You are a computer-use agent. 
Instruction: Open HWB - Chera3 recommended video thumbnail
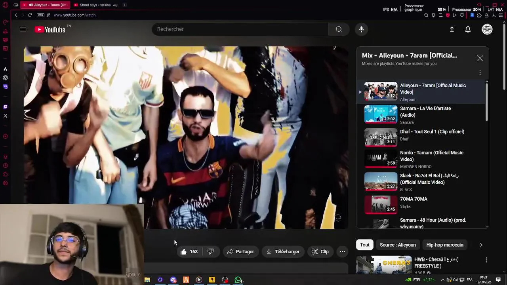point(384,265)
